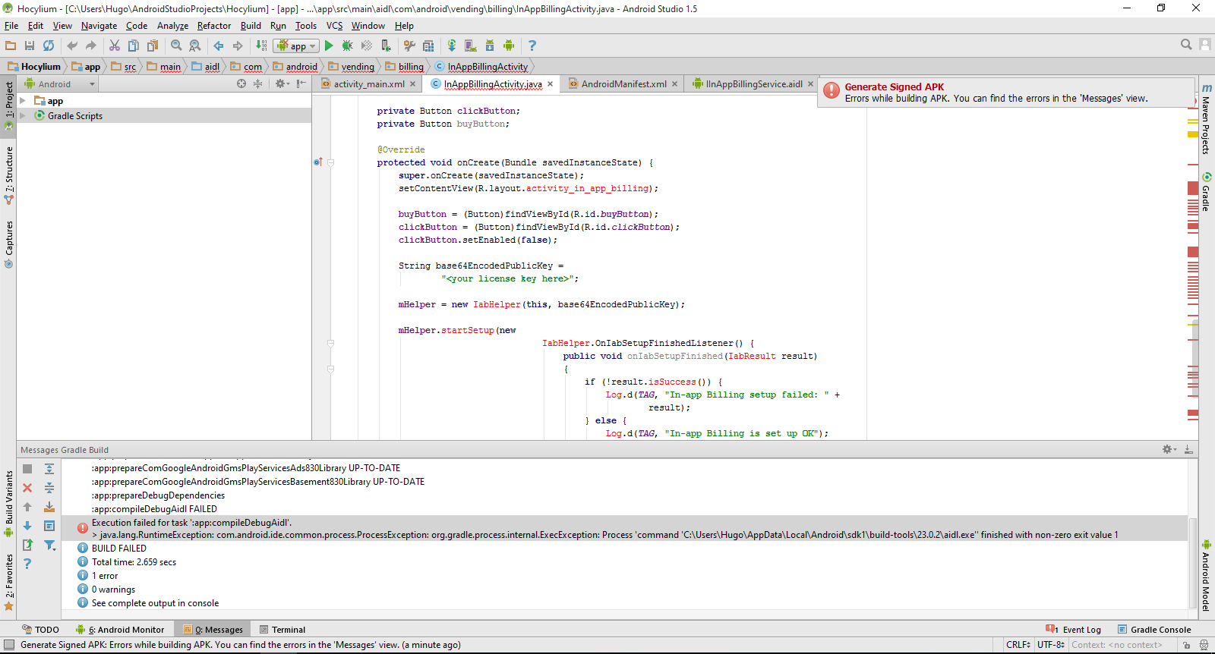Toggle the Project tool window side tab
Image resolution: width=1215 pixels, height=654 pixels.
pyautogui.click(x=8, y=105)
